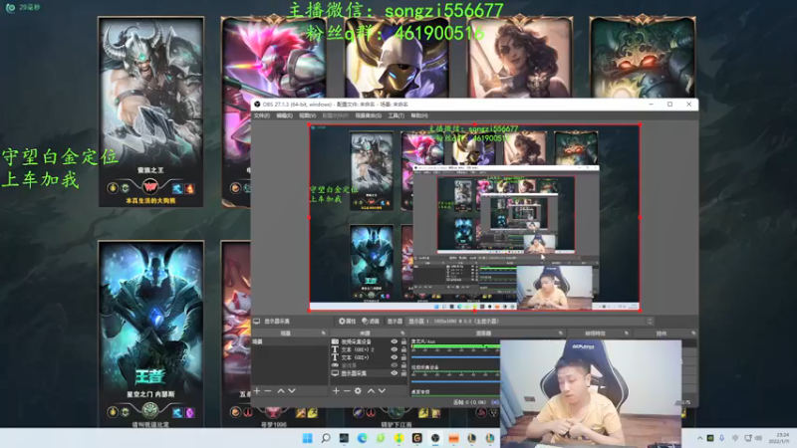Click the NVIDIA tray icon
The image size is (797, 448).
pos(710,438)
